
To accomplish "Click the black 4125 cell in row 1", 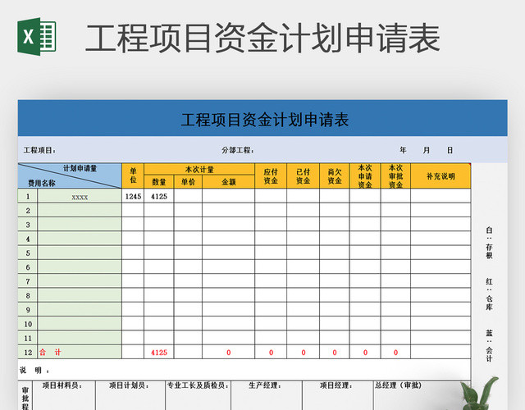I will tap(158, 197).
